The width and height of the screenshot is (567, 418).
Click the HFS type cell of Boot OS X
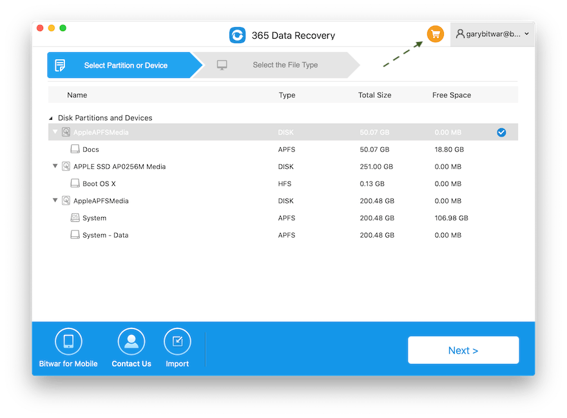point(285,184)
